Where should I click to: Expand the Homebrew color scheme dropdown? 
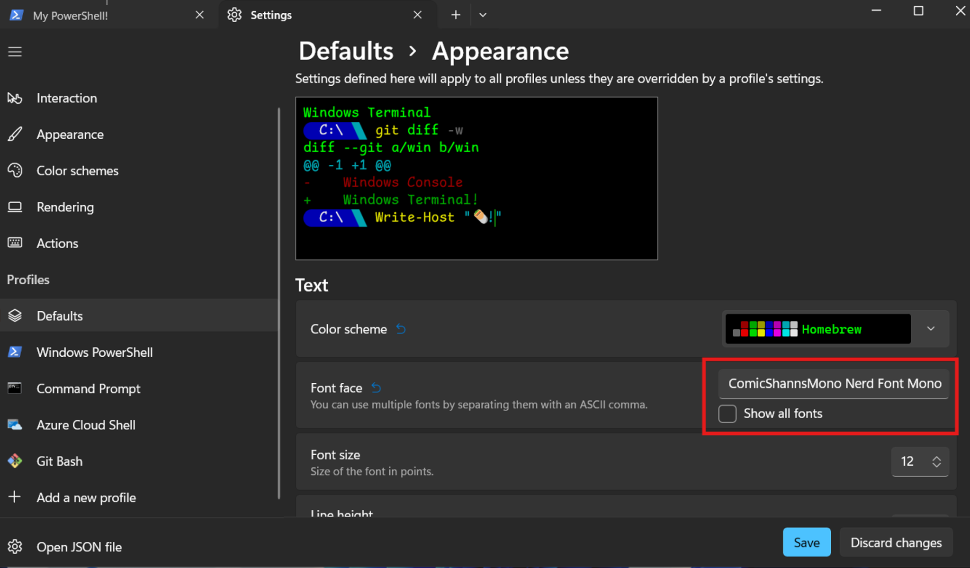pos(930,329)
